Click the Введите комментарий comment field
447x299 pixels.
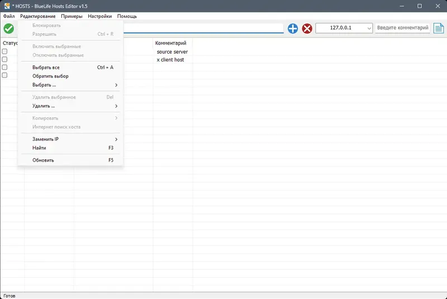point(402,28)
